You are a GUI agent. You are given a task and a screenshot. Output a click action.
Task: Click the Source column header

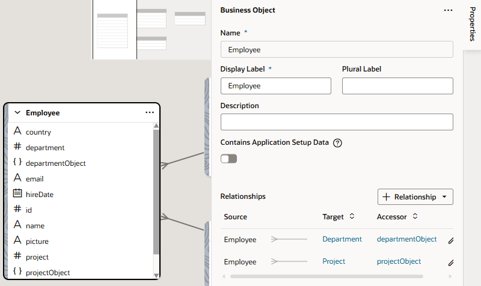[x=235, y=217]
